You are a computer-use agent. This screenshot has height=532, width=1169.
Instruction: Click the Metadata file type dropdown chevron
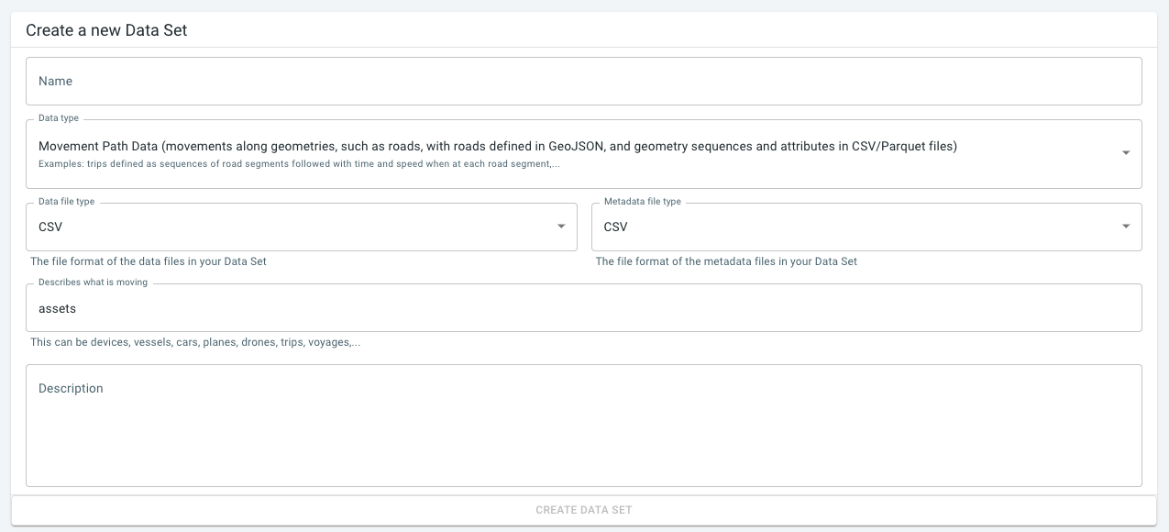click(1127, 226)
